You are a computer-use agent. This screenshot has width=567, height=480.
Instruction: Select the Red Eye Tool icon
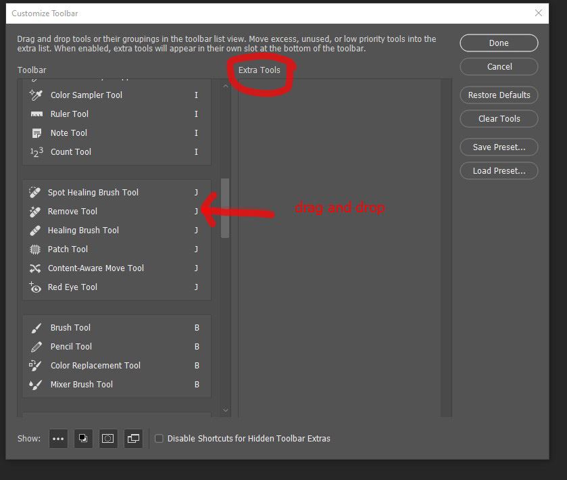click(x=35, y=287)
